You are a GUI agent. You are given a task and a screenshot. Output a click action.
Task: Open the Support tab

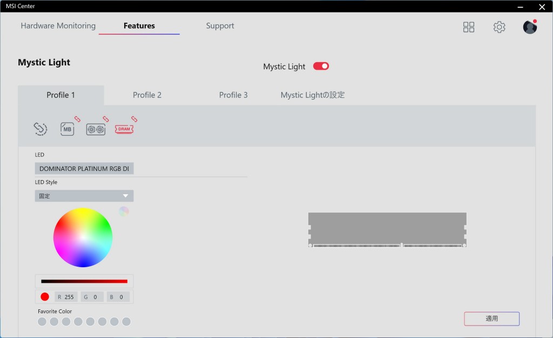point(220,26)
